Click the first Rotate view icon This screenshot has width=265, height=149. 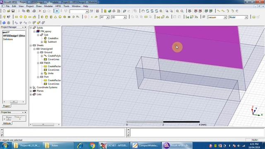[x=147, y=11]
